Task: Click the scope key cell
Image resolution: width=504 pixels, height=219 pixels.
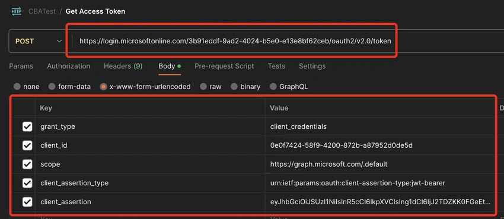Action: (x=150, y=164)
